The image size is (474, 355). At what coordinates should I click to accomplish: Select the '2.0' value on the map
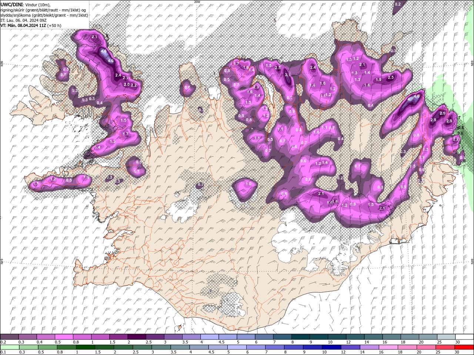tap(127, 85)
